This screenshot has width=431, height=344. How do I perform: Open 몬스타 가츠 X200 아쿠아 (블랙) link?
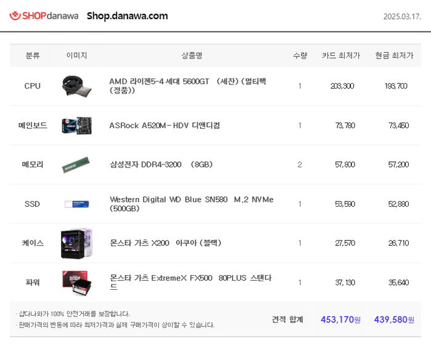point(165,243)
